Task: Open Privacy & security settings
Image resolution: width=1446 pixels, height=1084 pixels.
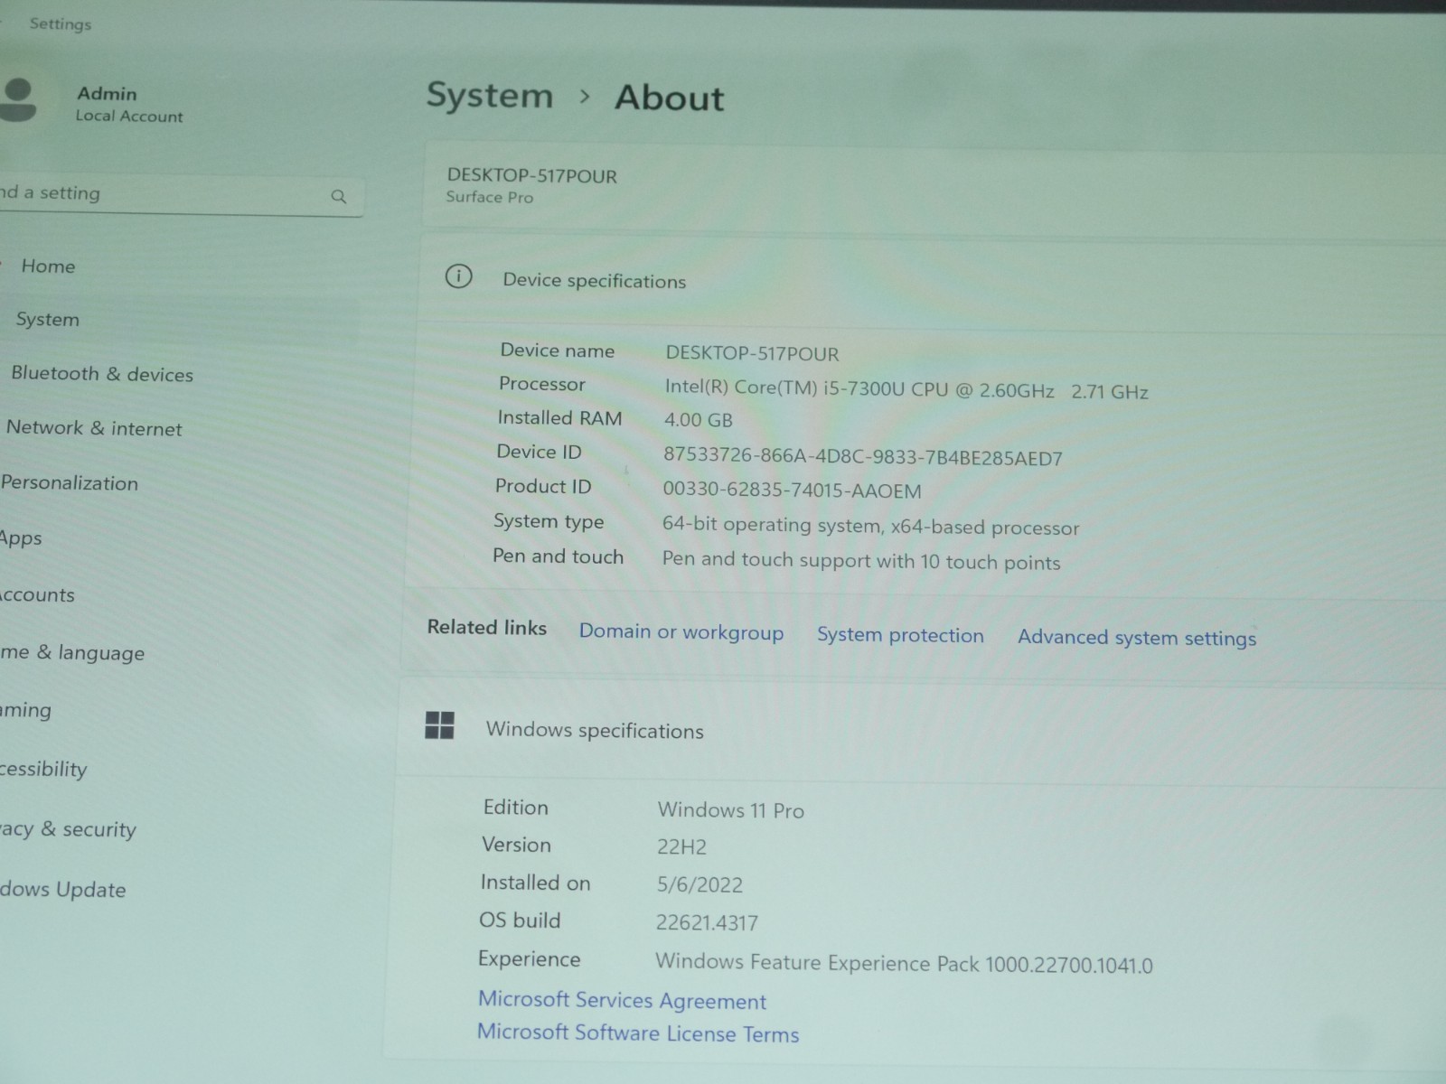Action: [68, 829]
